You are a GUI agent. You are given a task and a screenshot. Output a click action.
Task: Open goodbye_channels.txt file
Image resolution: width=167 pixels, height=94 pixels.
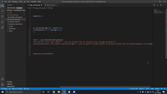tap(16, 17)
